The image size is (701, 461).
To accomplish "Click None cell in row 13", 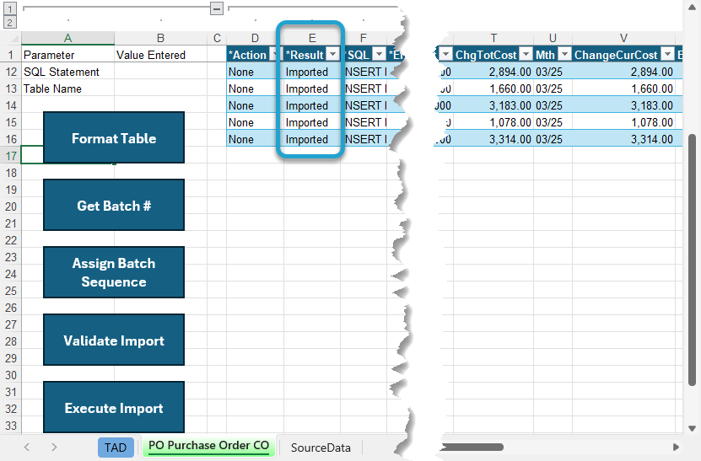I will (255, 88).
